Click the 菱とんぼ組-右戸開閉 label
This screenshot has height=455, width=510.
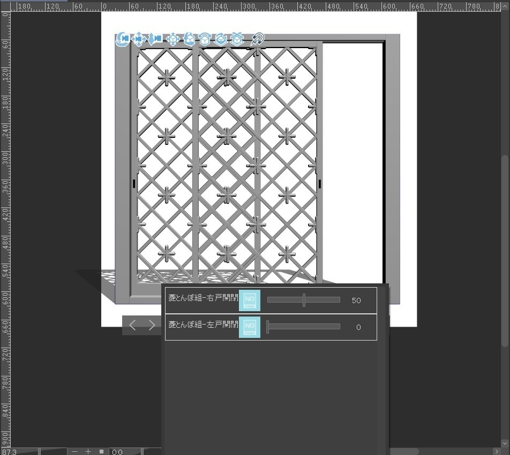coord(203,298)
